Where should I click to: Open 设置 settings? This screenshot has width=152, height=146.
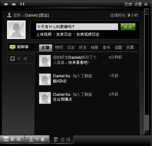138,4
